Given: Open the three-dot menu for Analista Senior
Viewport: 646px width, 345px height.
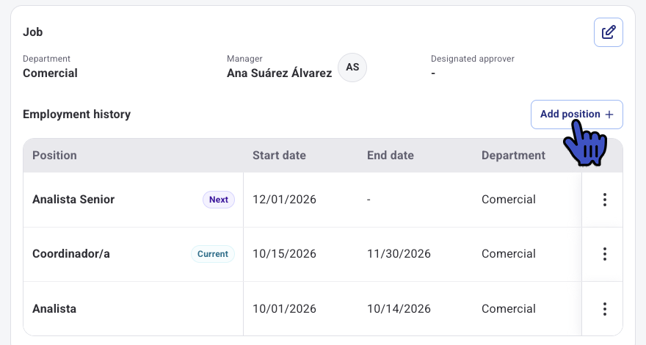Looking at the screenshot, I should tap(604, 200).
